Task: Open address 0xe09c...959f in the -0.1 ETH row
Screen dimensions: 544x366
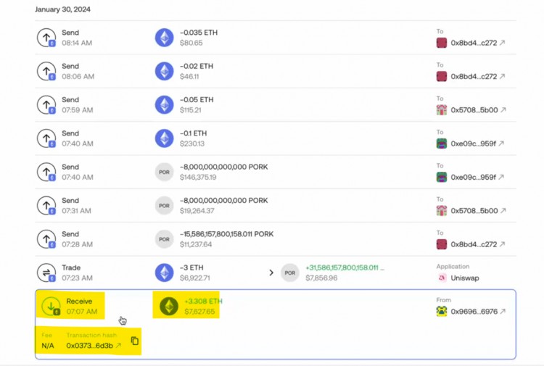Action: [x=474, y=144]
